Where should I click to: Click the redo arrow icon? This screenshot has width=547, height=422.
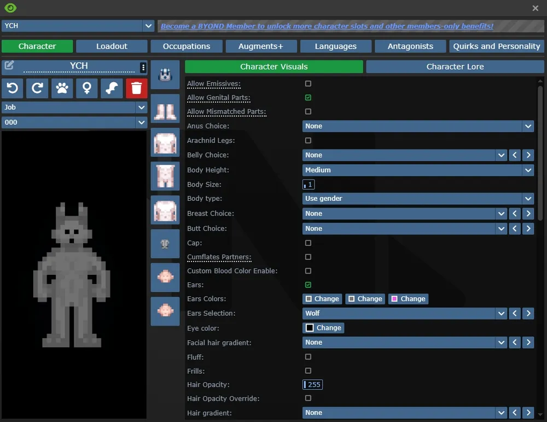click(x=37, y=88)
